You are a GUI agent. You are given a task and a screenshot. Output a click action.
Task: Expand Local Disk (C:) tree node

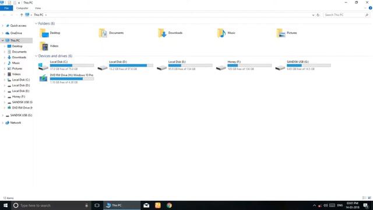tap(5, 80)
